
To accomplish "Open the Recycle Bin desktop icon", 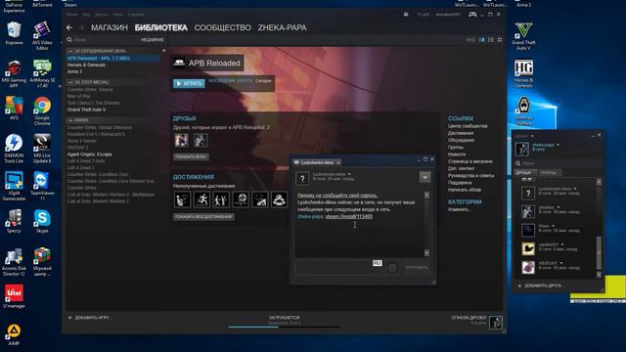I will 14,32.
